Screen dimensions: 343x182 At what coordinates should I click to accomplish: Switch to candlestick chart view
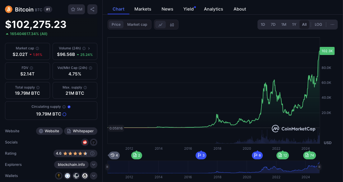pos(172,25)
